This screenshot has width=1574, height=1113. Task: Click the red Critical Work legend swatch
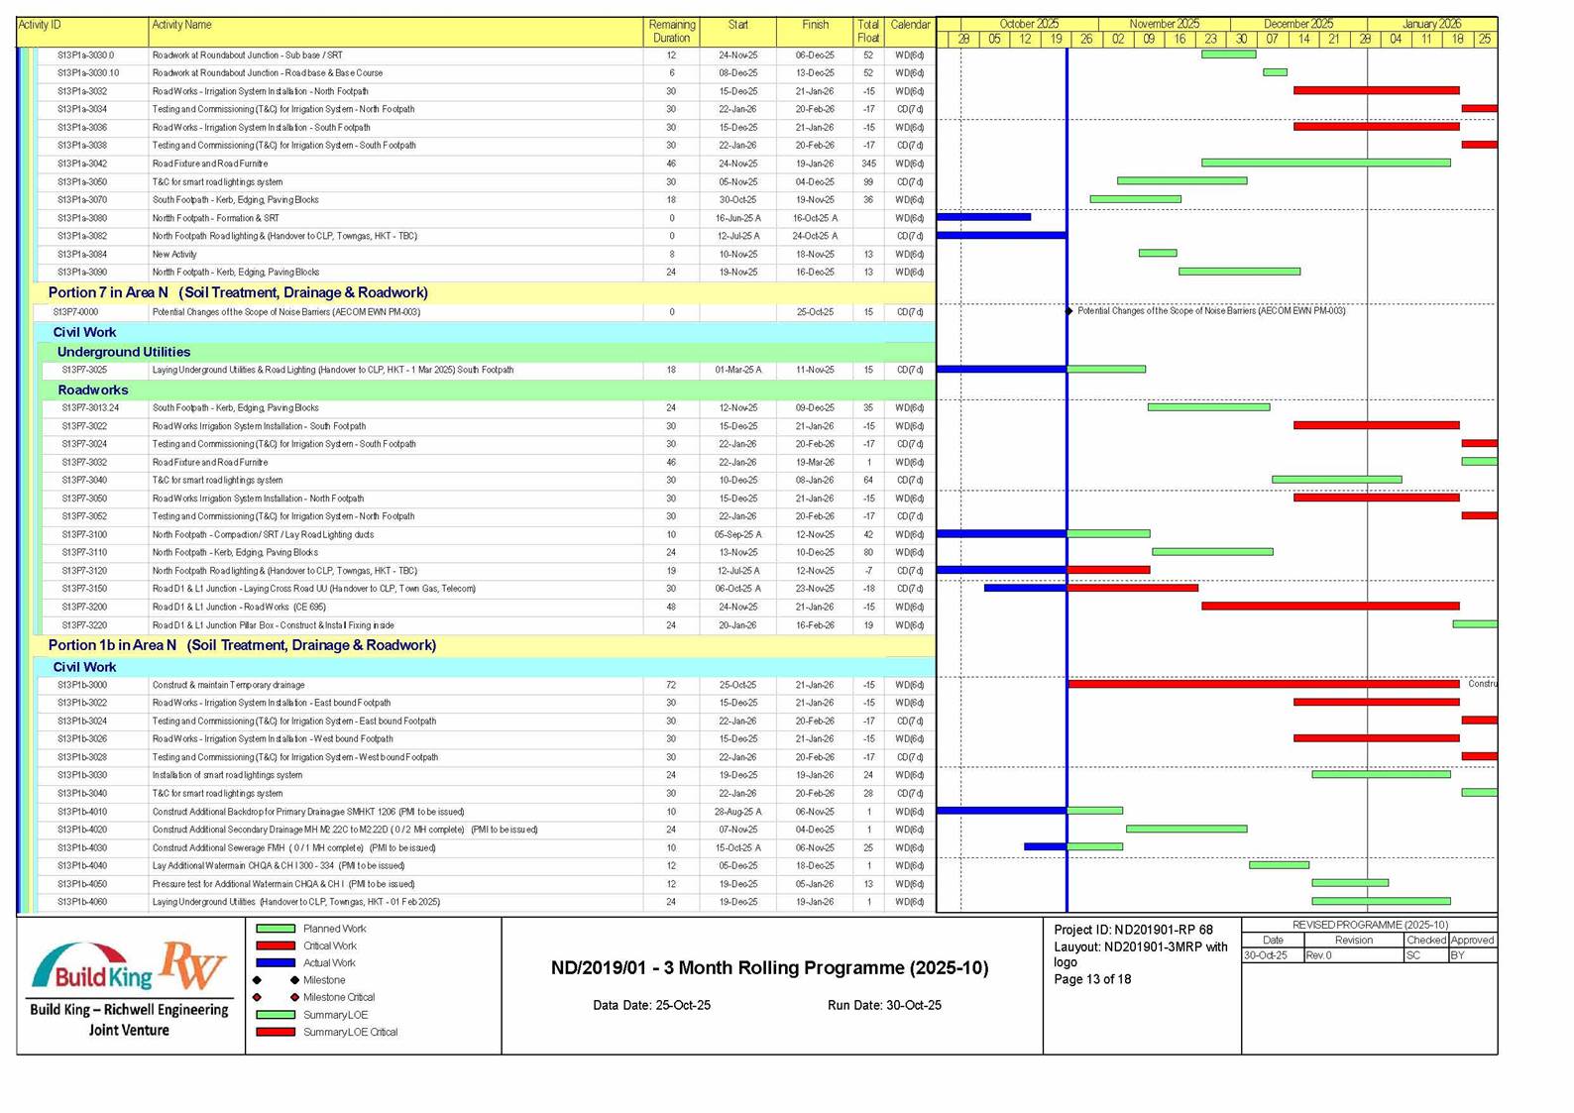(276, 946)
